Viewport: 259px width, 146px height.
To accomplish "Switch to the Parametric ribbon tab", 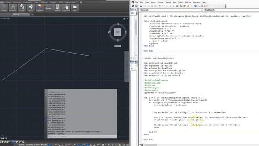I will click(28, 2).
